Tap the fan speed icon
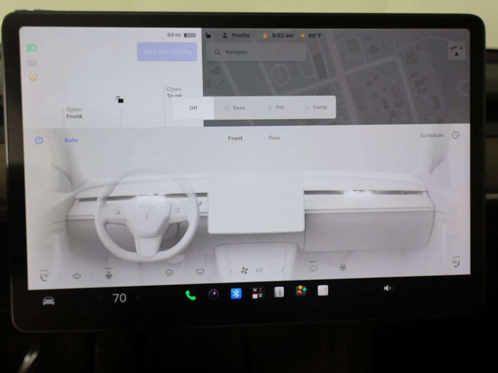498x373 pixels. [x=245, y=271]
